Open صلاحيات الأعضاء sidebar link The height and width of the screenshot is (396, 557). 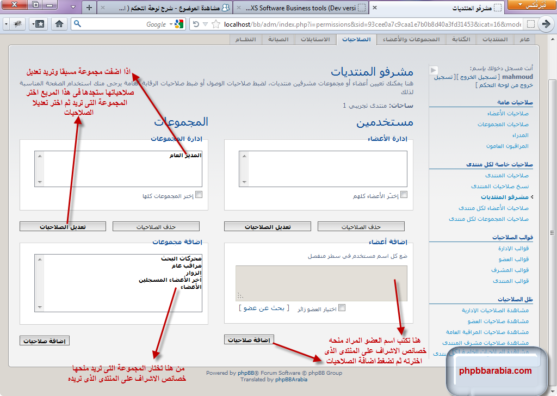point(508,113)
